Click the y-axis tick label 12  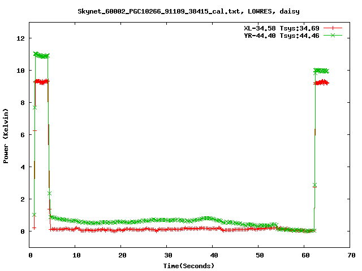[x=20, y=38]
